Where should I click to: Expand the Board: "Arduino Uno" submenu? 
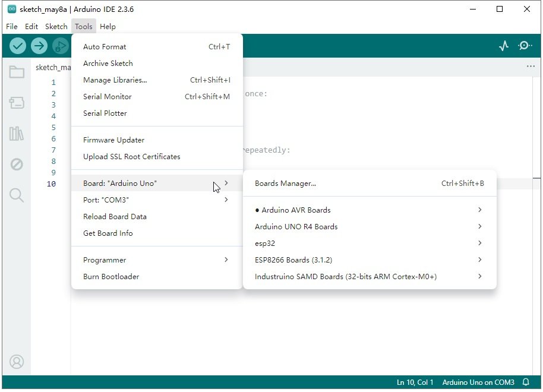[x=157, y=183]
